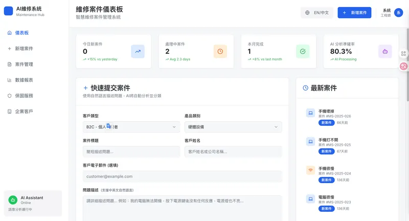This screenshot has width=409, height=221.
Task: Click the document icon beside 案件管理
Action: 10,64
